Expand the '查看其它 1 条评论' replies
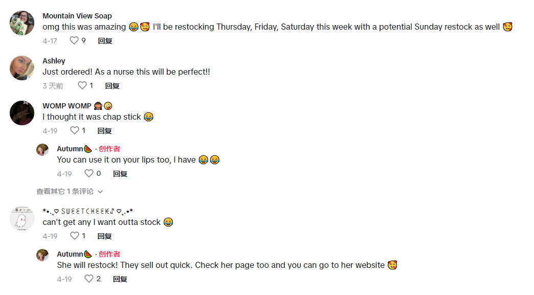 pyautogui.click(x=70, y=191)
